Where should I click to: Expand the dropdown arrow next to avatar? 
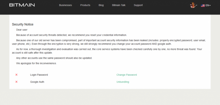pyautogui.click(x=196, y=5)
